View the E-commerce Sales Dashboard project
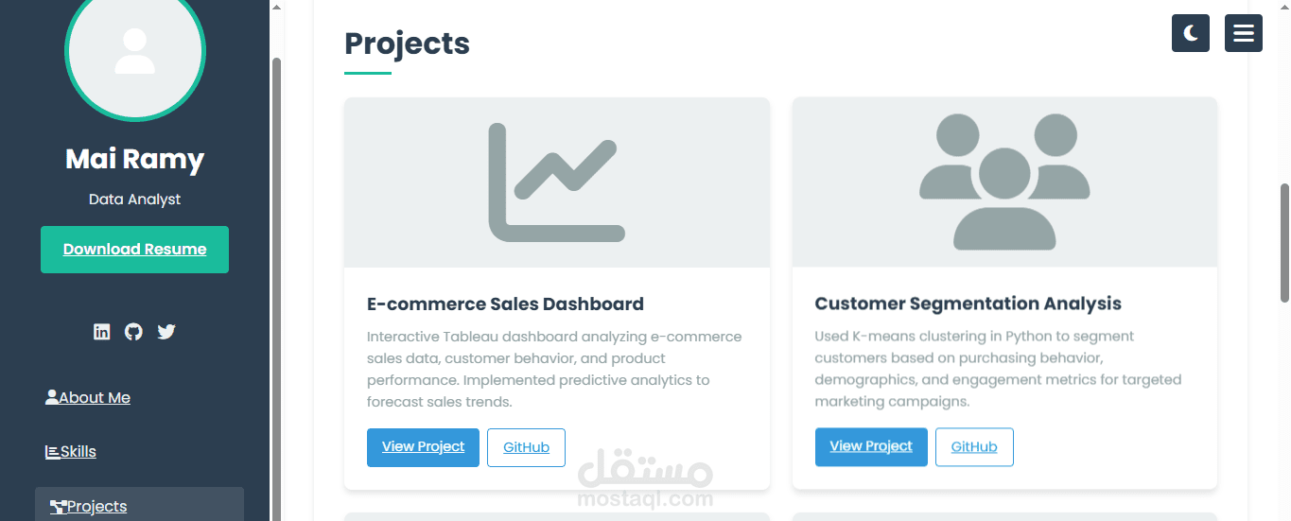This screenshot has height=521, width=1291. (423, 447)
